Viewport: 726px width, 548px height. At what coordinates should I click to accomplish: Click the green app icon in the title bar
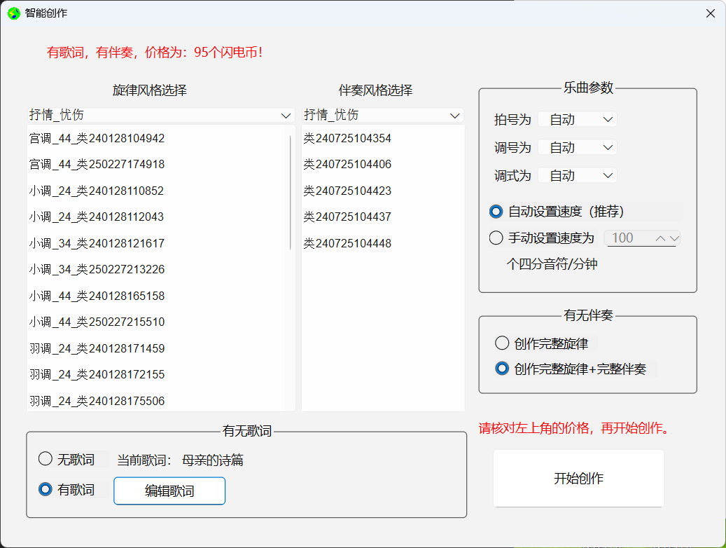click(13, 13)
